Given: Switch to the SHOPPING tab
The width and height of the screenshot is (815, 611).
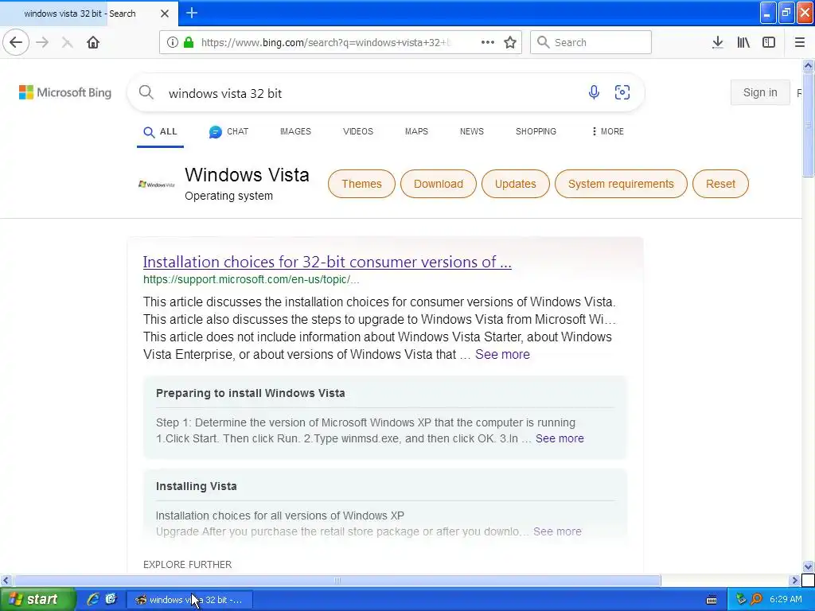Looking at the screenshot, I should click(x=536, y=131).
